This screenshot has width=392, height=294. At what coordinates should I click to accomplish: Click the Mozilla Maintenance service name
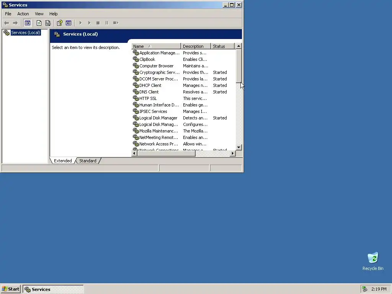[159, 131]
